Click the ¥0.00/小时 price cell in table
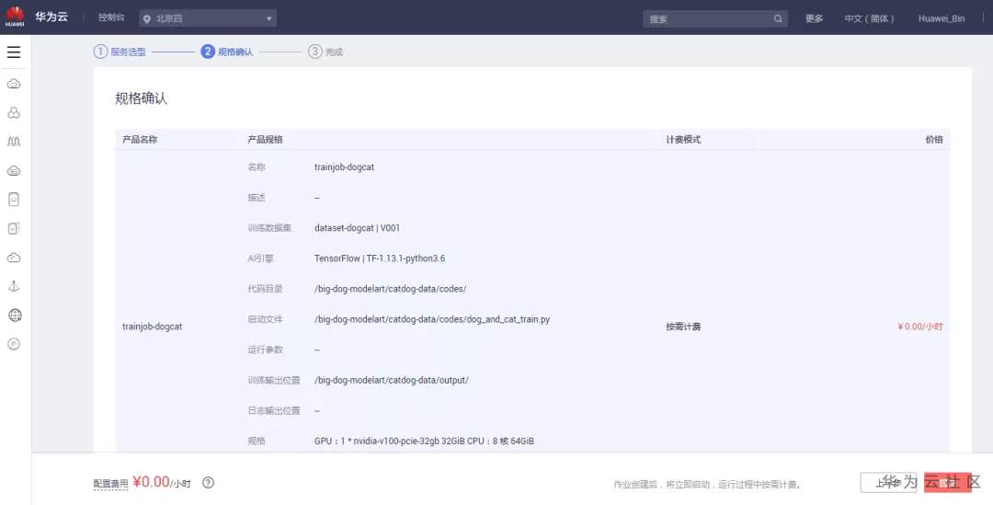The image size is (993, 505). [x=920, y=327]
